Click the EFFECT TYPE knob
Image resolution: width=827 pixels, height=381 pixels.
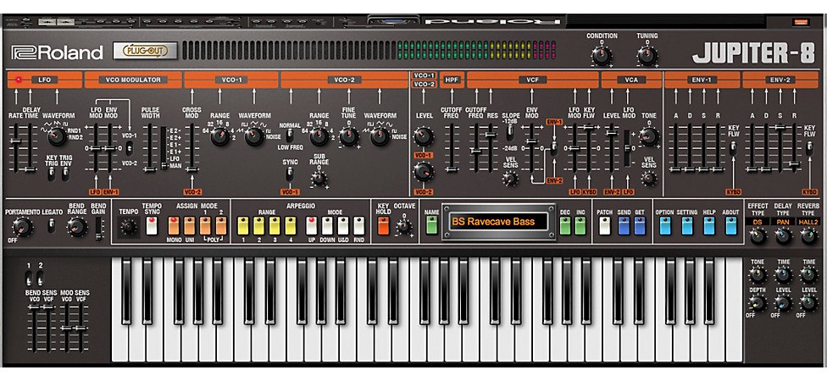click(758, 235)
